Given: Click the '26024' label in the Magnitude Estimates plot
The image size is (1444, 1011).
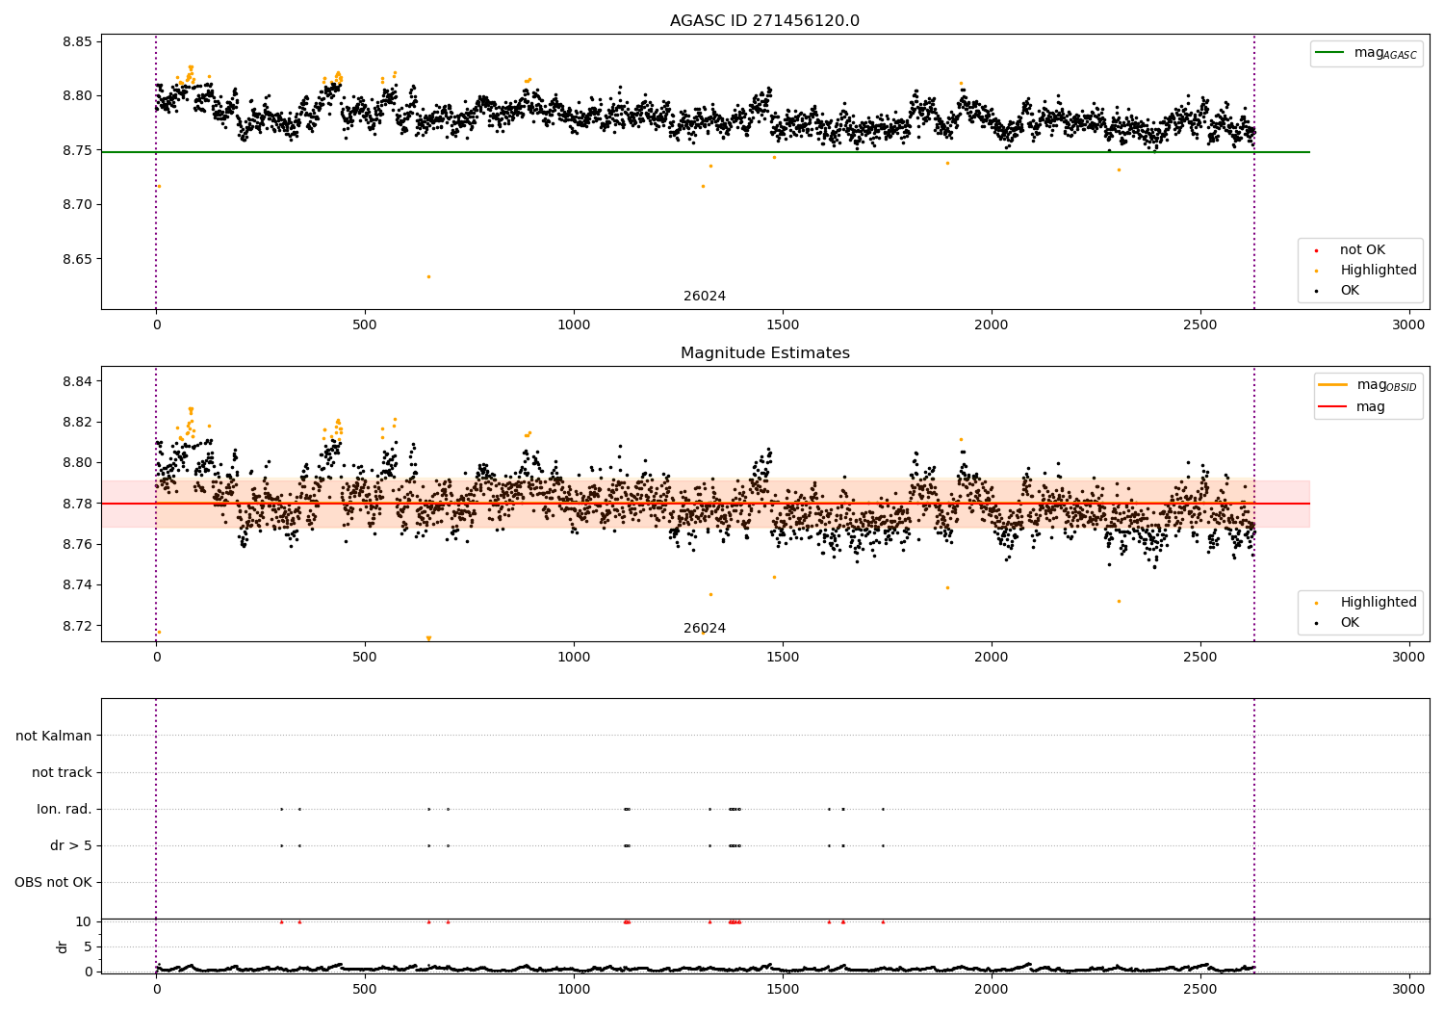Looking at the screenshot, I should point(705,629).
